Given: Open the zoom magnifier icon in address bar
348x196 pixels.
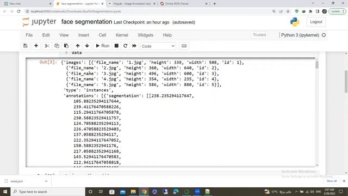Looking at the screenshot, I should click(x=274, y=11).
